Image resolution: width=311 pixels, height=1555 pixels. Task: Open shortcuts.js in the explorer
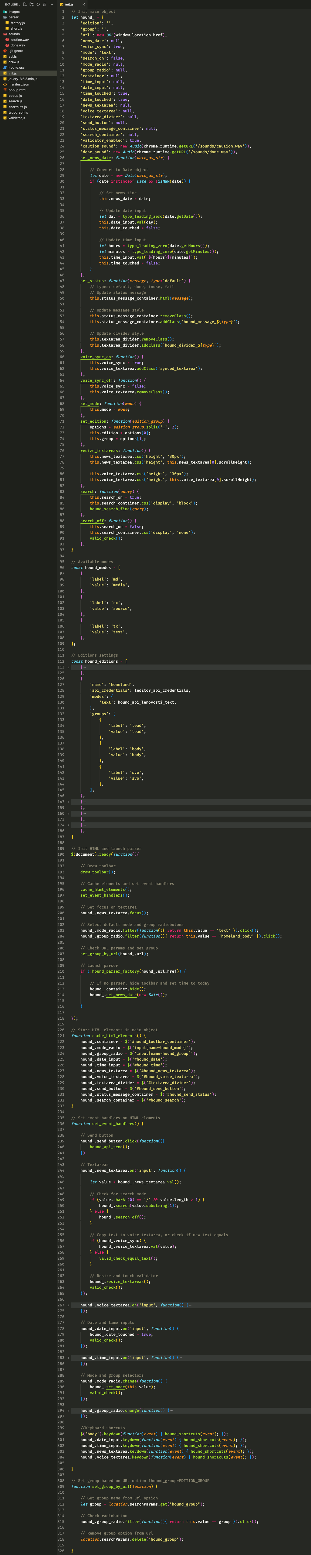click(x=28, y=107)
